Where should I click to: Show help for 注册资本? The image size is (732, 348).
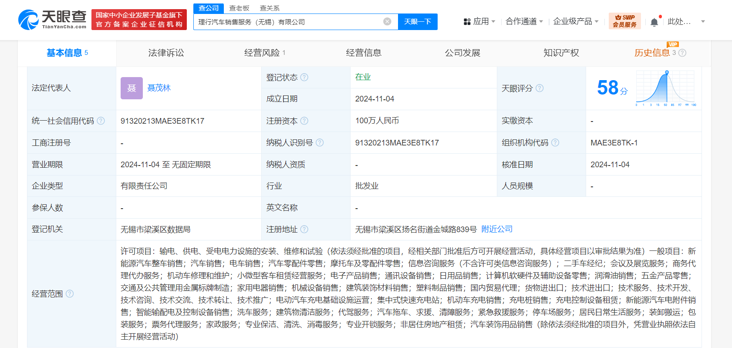(304, 121)
